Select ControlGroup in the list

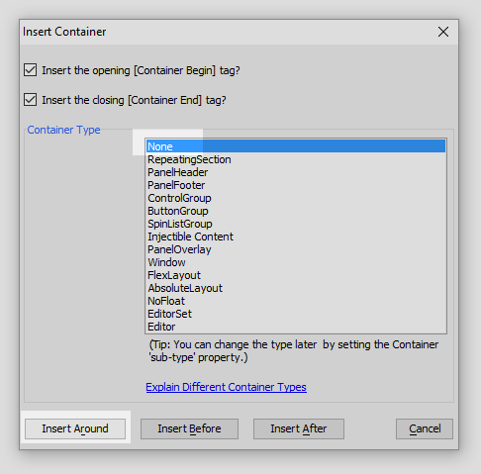(296, 198)
